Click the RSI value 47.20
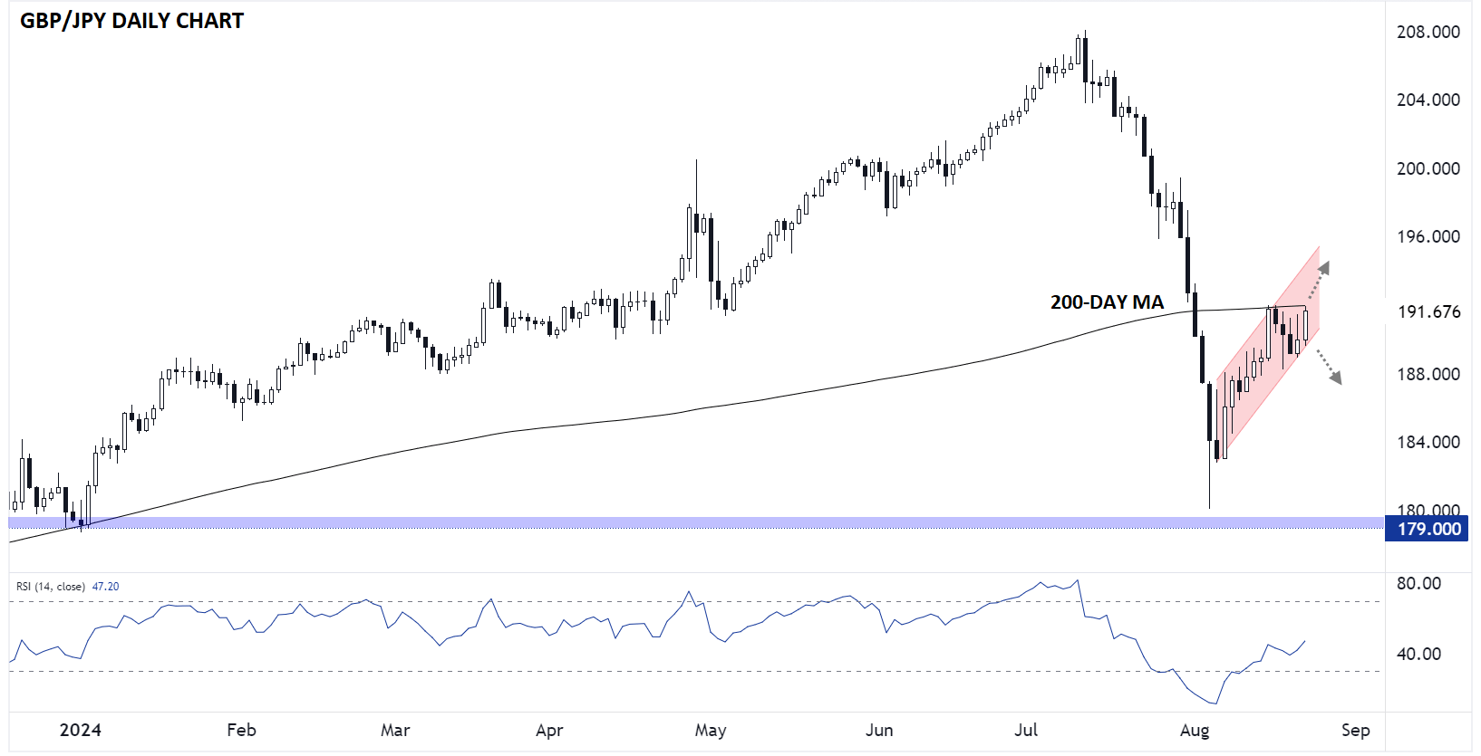Screen dimensions: 1481x756 [106, 587]
